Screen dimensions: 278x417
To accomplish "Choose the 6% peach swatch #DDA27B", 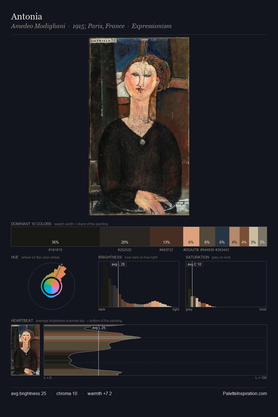I will [x=191, y=237].
